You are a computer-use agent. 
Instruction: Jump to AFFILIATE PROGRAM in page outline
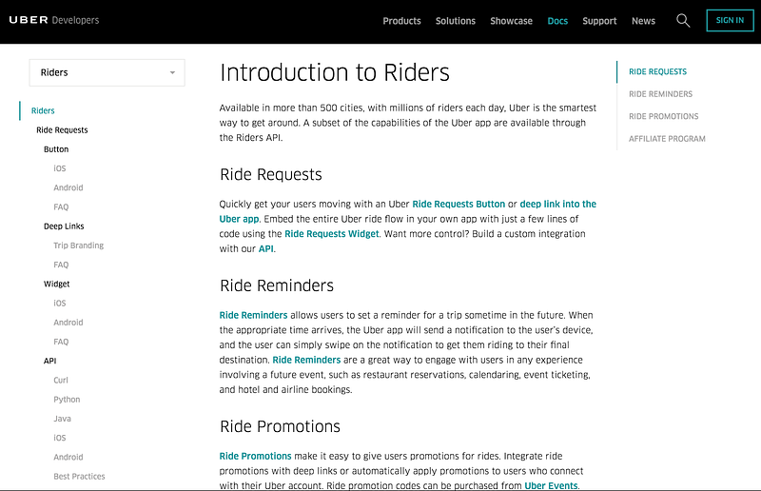point(667,139)
